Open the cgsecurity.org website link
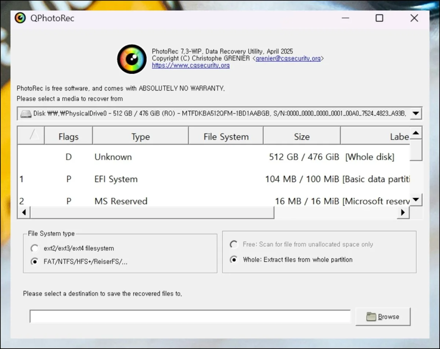 click(191, 65)
